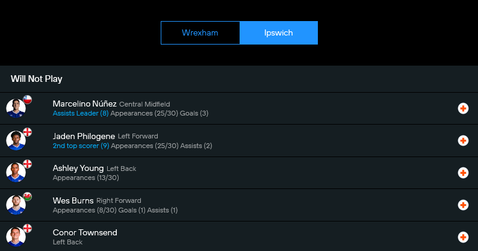Image resolution: width=478 pixels, height=251 pixels.
Task: Click the Will Not Play section header
Action: 37,79
